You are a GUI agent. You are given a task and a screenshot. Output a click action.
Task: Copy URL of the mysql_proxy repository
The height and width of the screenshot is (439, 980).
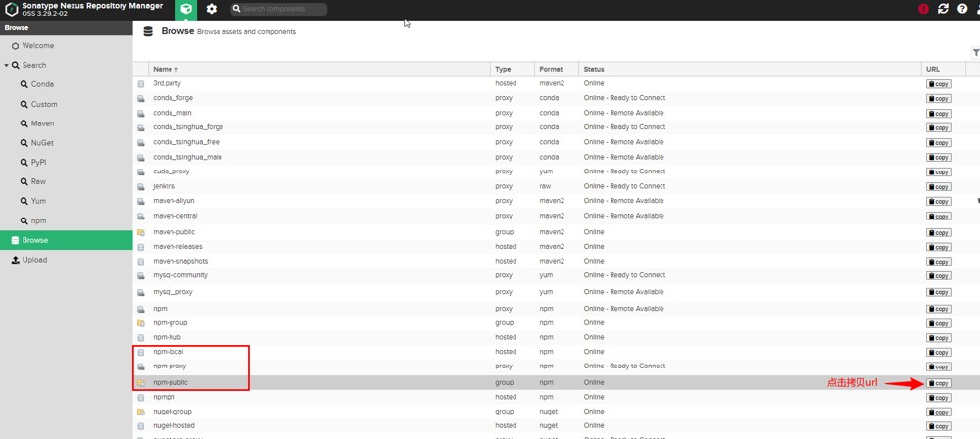tap(939, 293)
